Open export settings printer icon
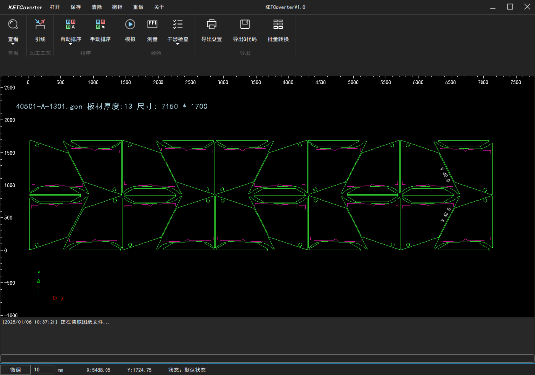The width and height of the screenshot is (535, 375). pyautogui.click(x=212, y=25)
